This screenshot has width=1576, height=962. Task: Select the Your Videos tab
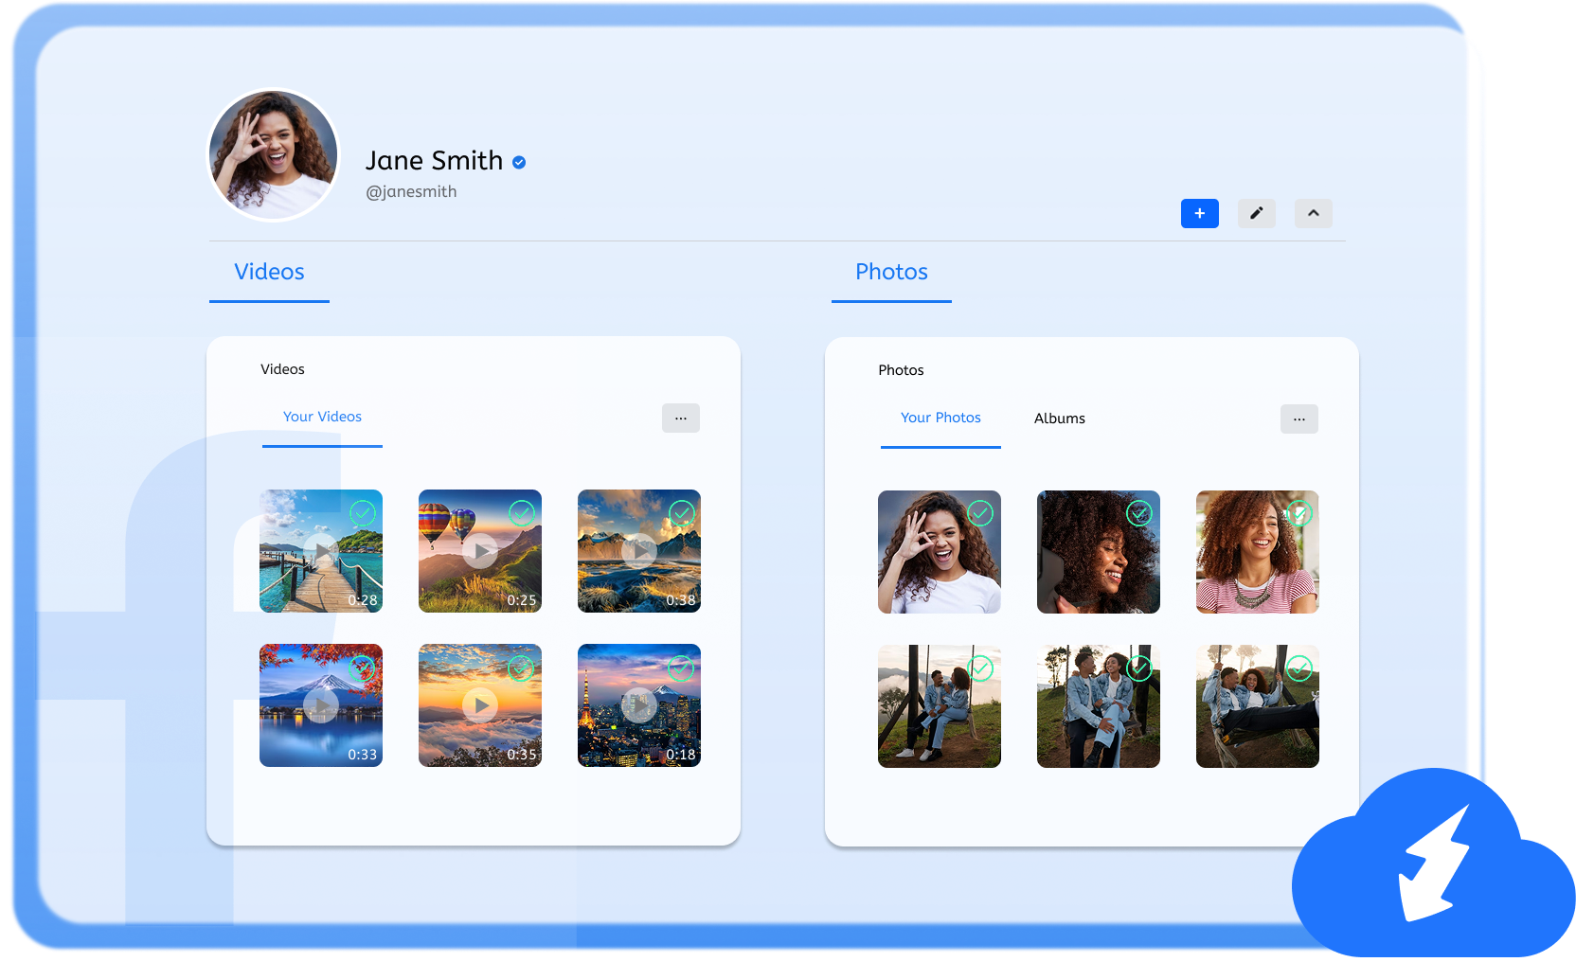click(x=322, y=417)
